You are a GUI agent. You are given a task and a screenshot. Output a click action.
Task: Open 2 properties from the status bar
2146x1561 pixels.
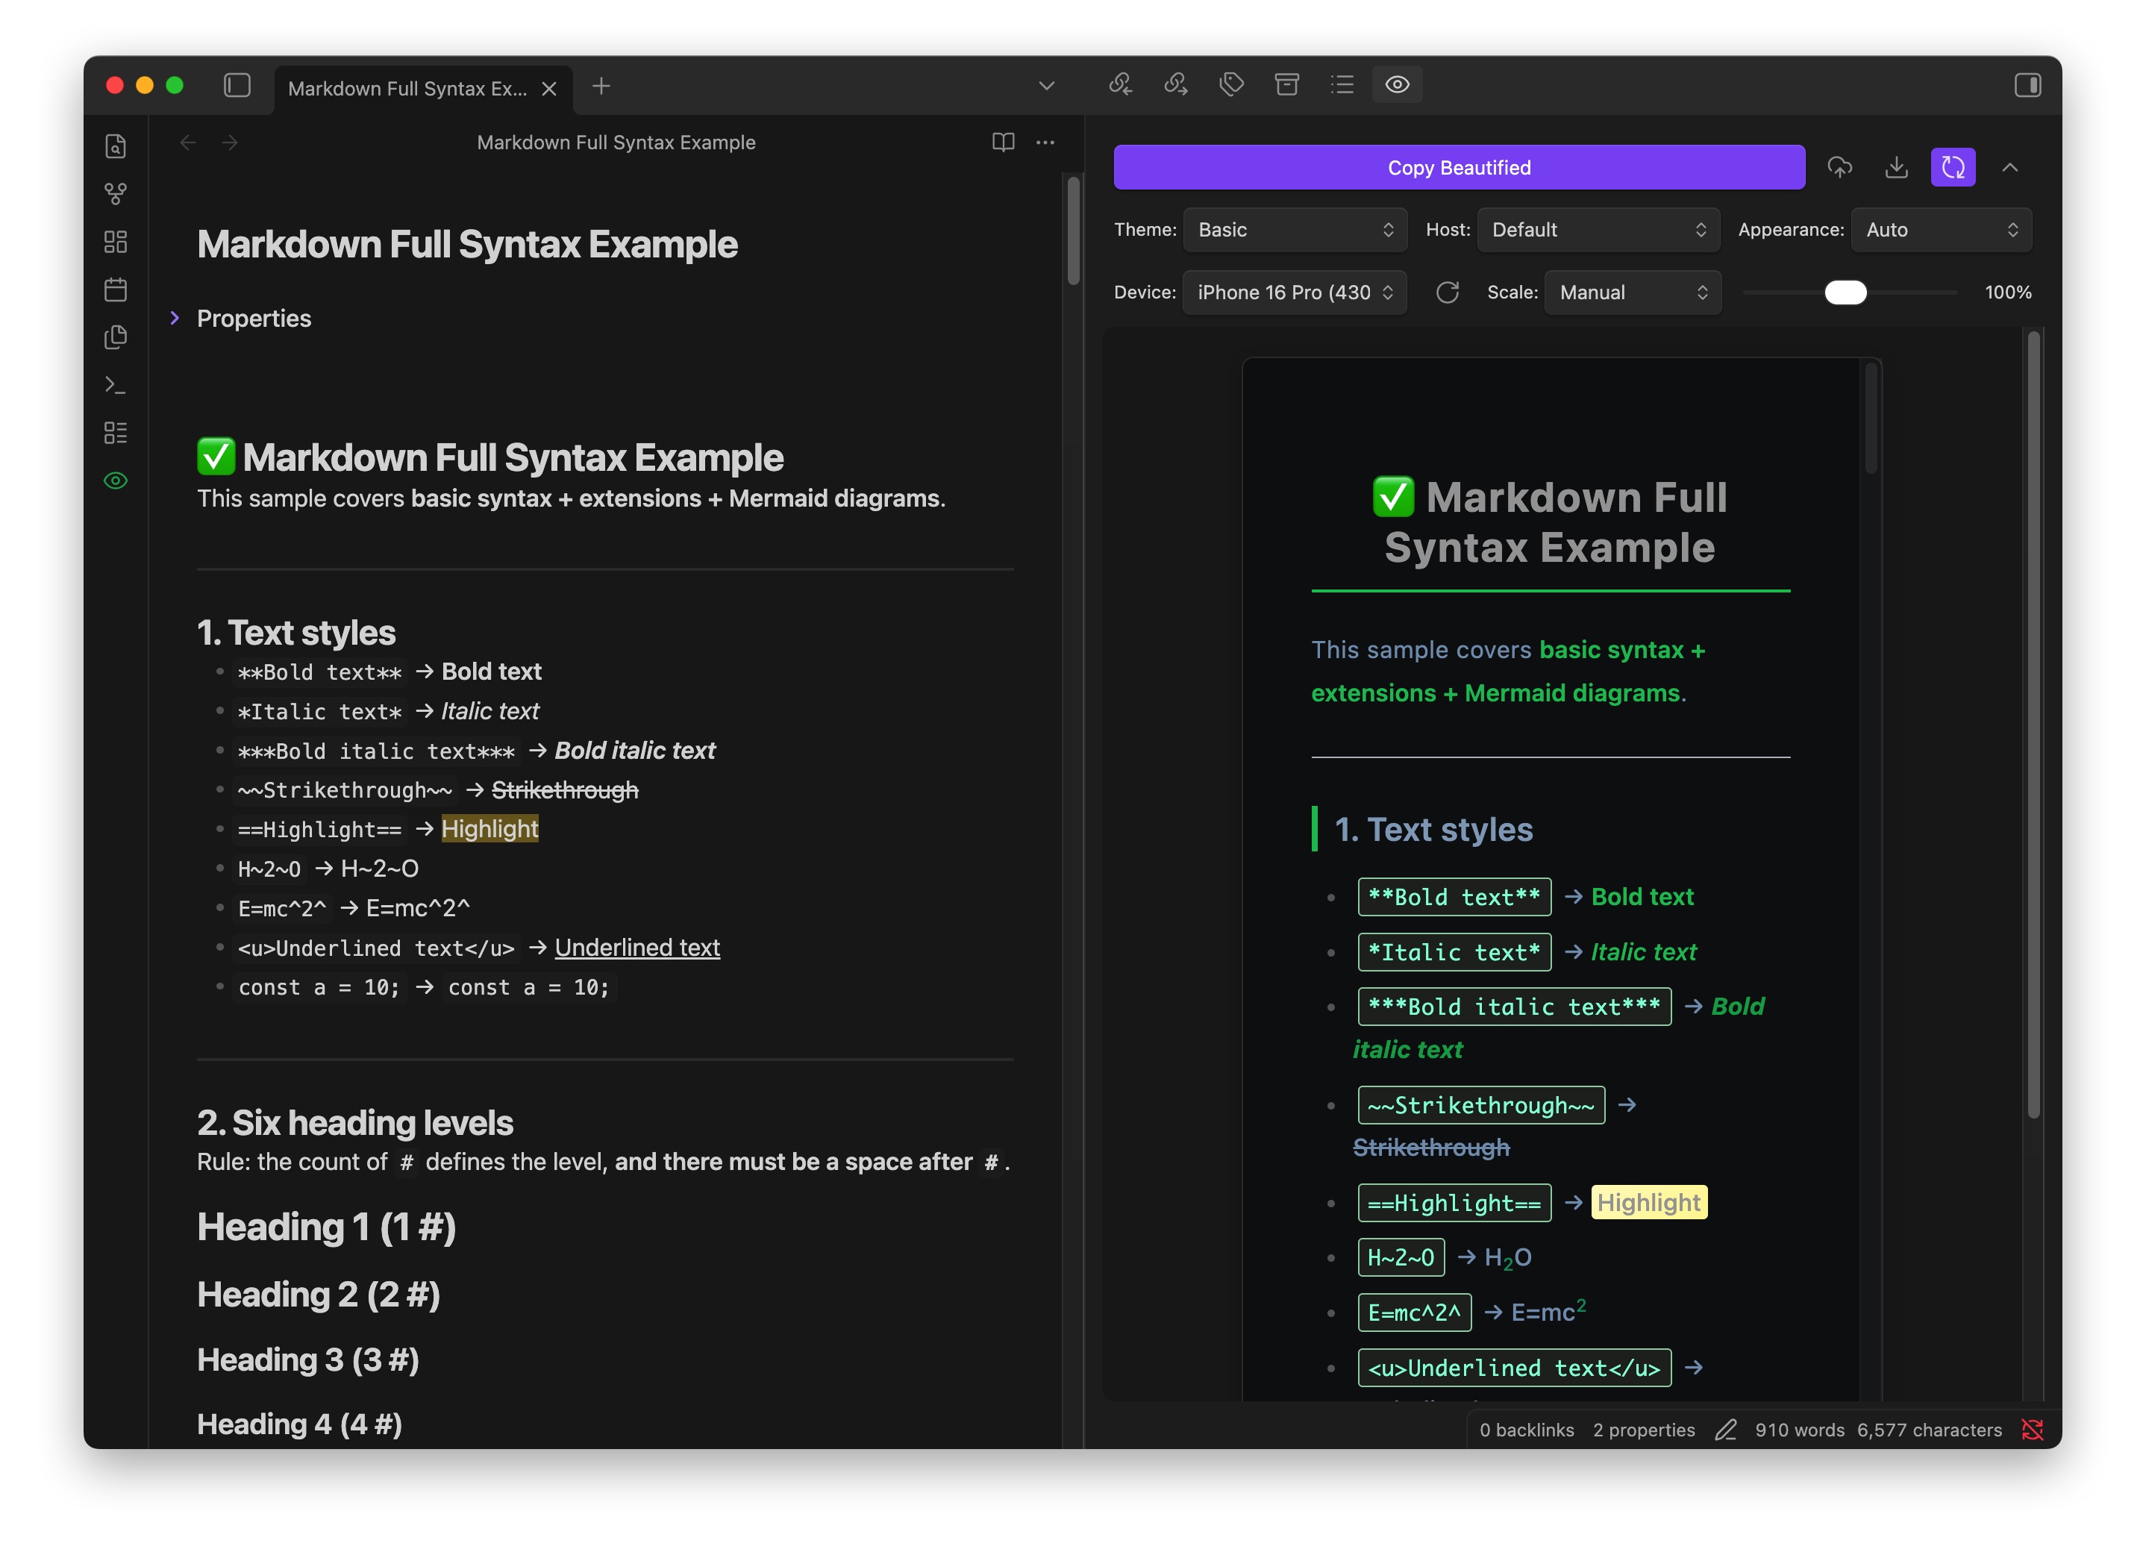coord(1644,1430)
